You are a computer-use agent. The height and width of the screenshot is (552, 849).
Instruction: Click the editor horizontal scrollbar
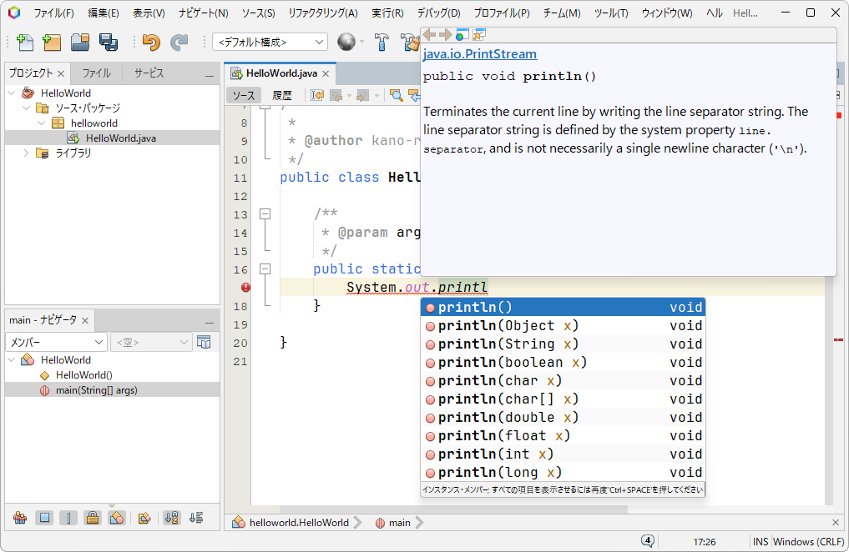(453, 509)
